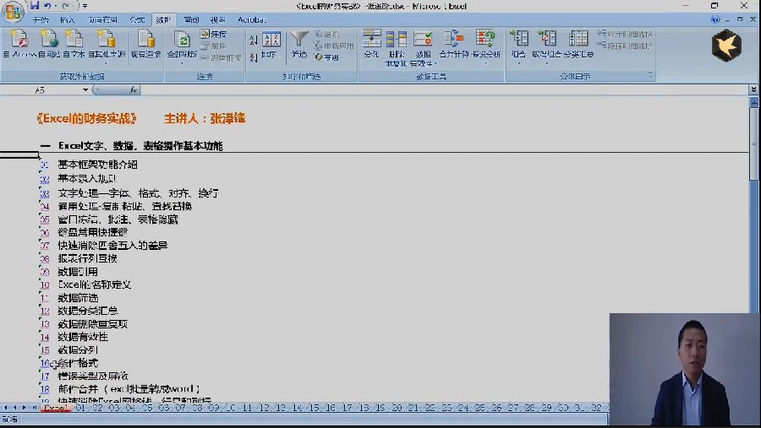Switch to sheet tab 20
761x428 pixels.
tap(397, 408)
